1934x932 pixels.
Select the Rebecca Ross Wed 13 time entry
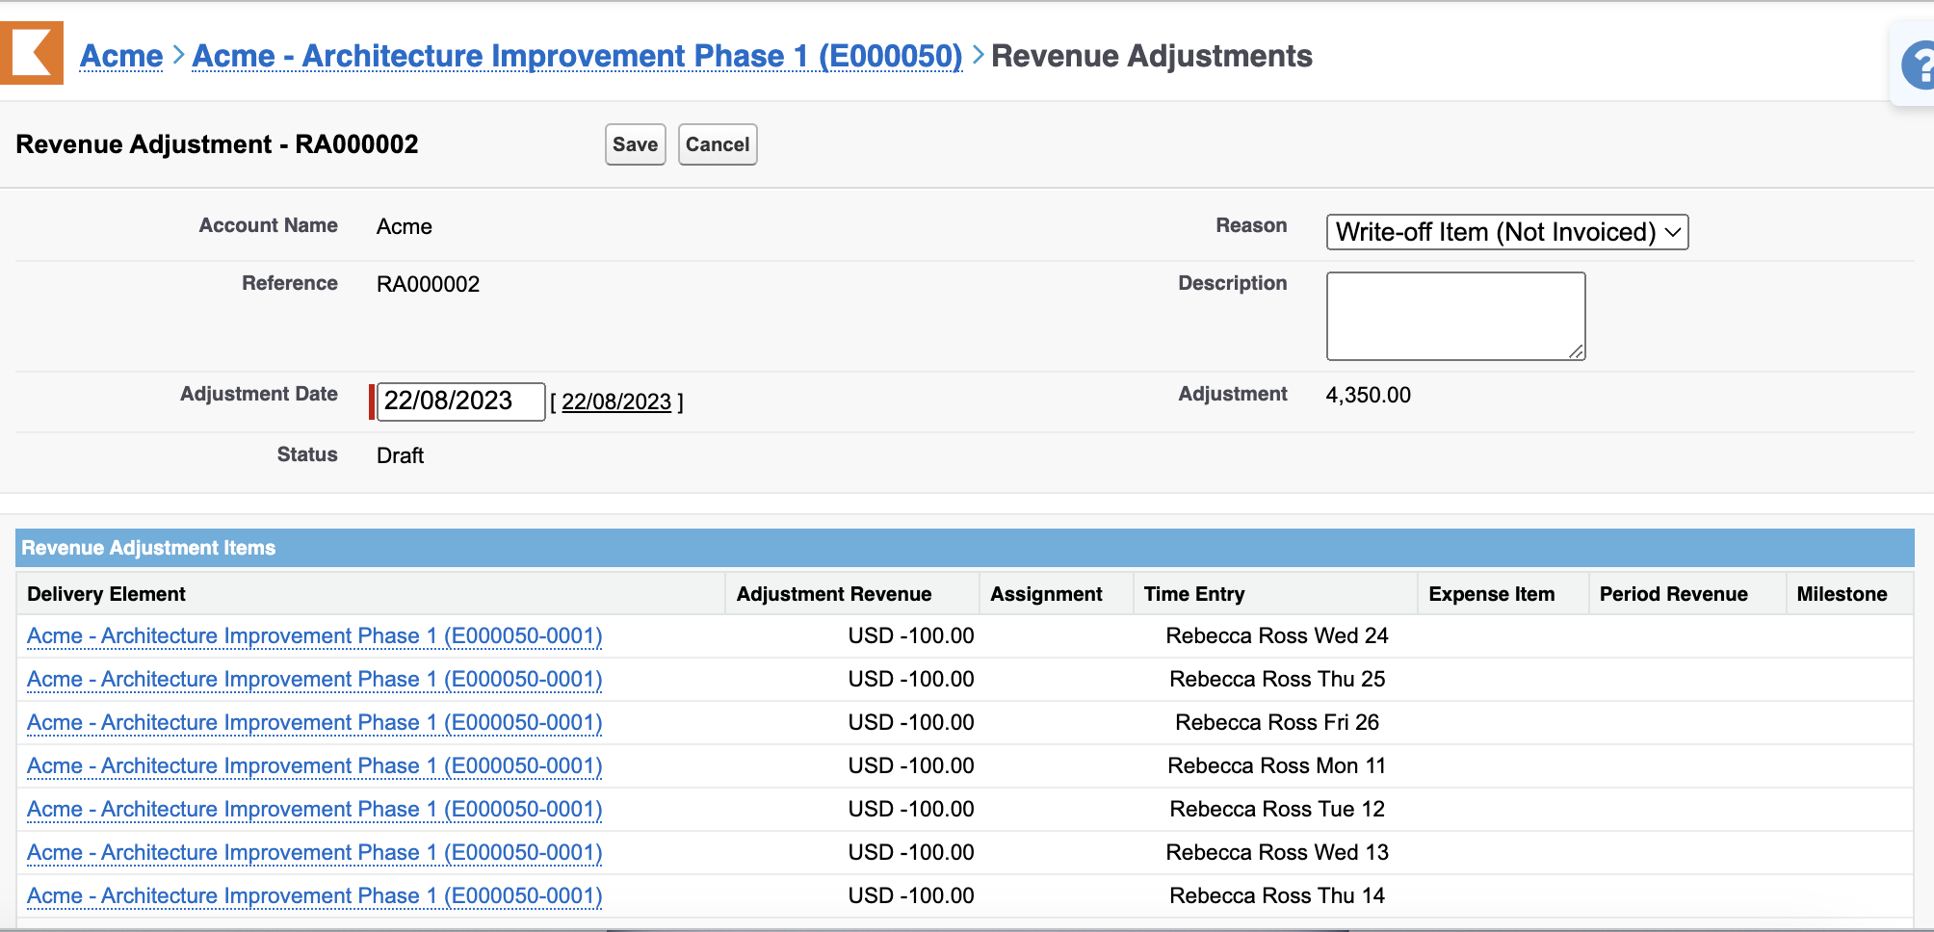click(1277, 853)
